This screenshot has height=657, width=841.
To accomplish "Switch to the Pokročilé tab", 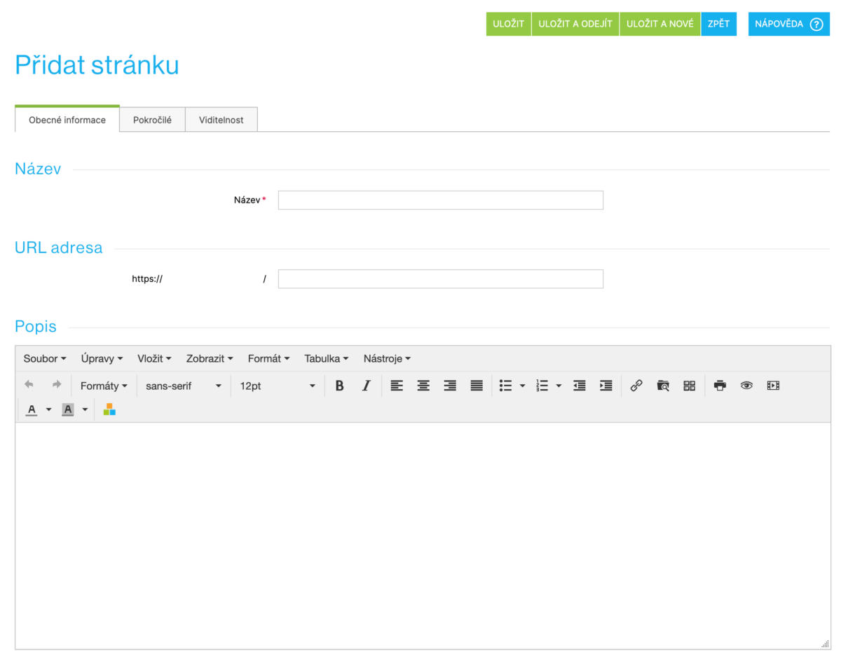I will pos(152,120).
